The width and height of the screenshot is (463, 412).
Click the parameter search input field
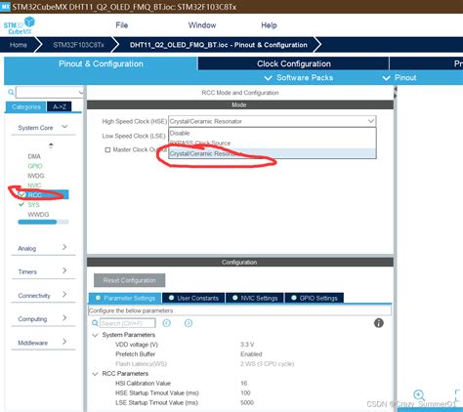pos(127,323)
